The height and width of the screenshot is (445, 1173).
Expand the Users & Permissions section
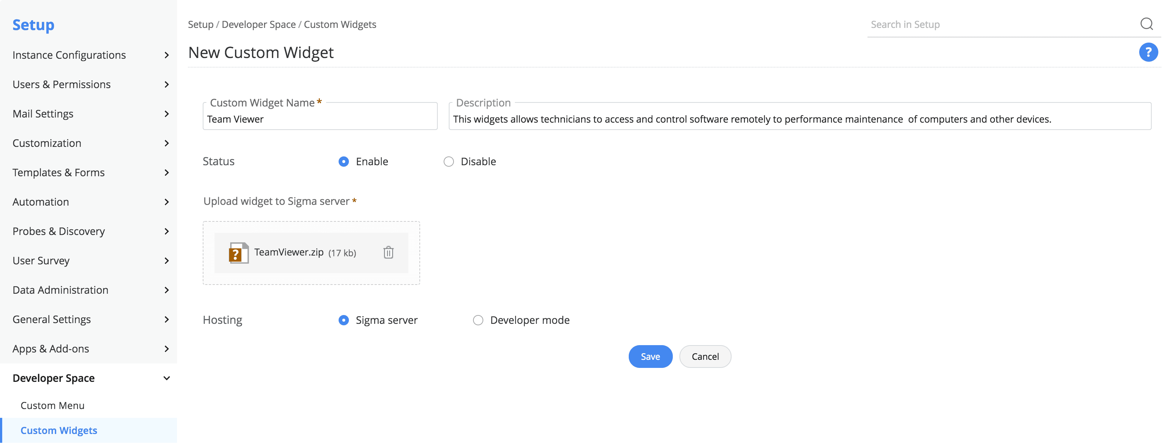coord(61,84)
